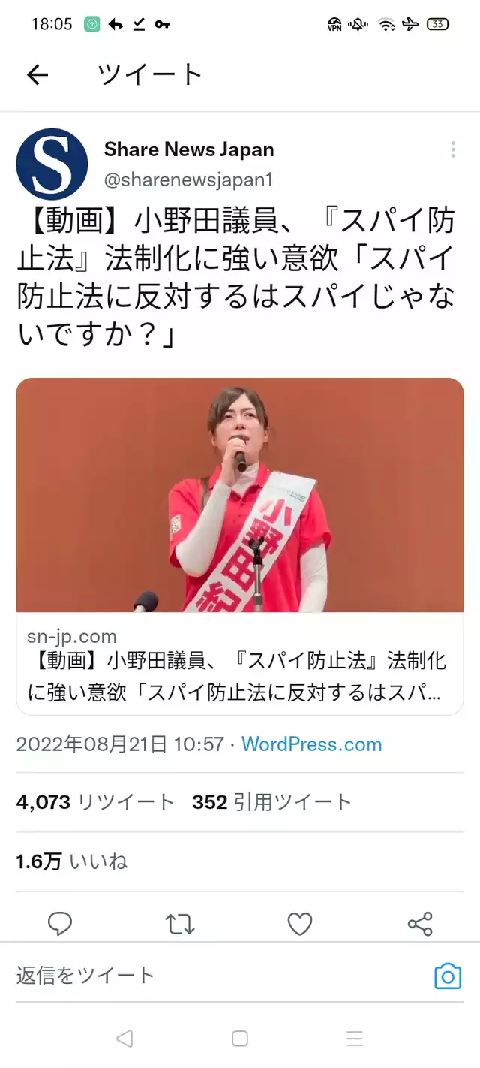Tap the back arrow in header
Viewport: 480px width, 1068px height.
[37, 74]
